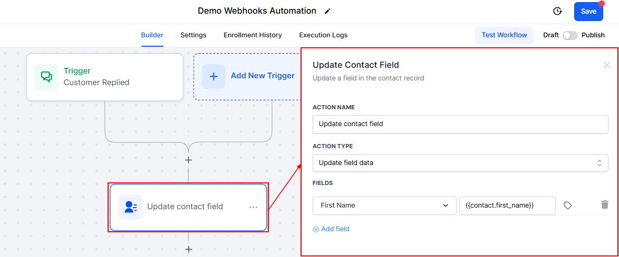Click the Action Name input field

[460, 124]
